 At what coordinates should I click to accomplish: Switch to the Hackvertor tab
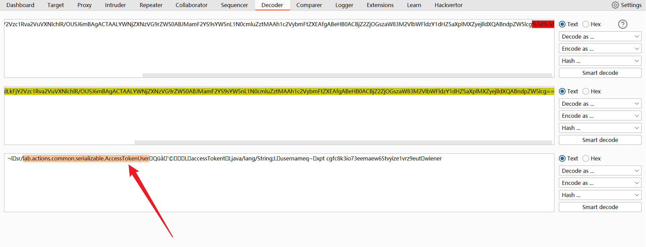[x=448, y=5]
